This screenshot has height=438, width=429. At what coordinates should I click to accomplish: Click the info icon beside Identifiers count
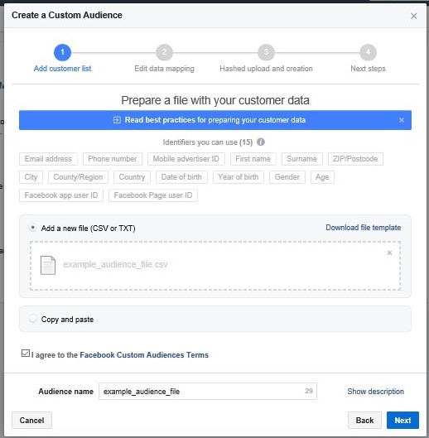[x=261, y=142]
